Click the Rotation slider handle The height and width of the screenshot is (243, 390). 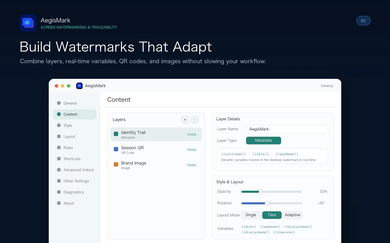[267, 203]
